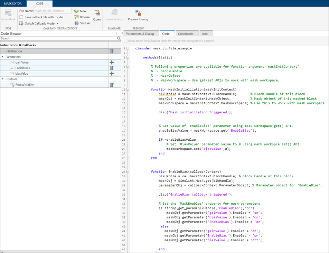Collapse the Parameters tree section

[x=3, y=57]
